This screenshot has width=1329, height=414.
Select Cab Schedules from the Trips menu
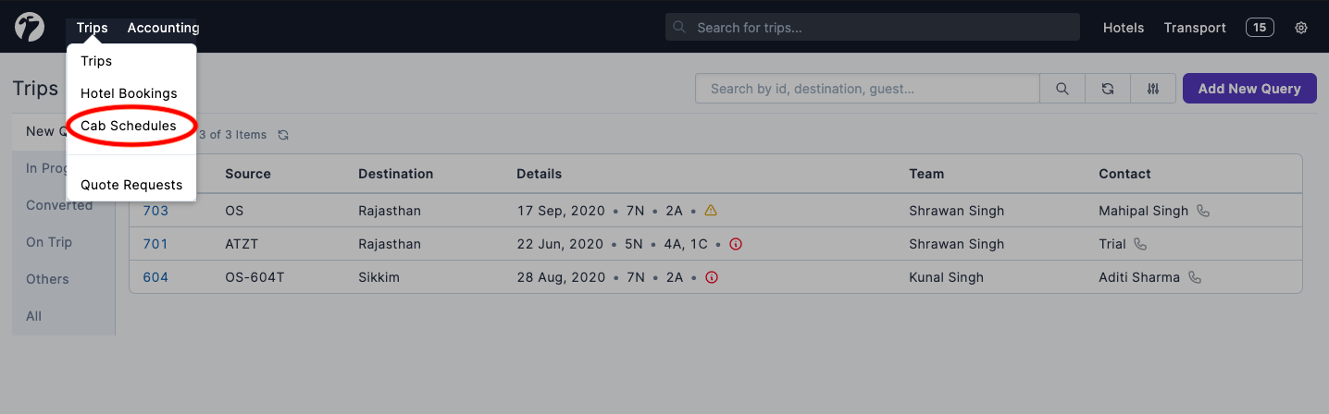click(129, 126)
